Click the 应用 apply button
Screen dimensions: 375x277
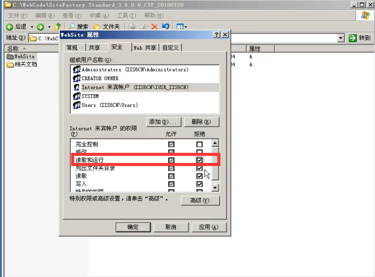pyautogui.click(x=209, y=227)
